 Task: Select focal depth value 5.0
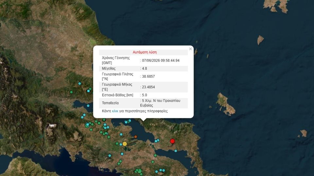coord(144,95)
